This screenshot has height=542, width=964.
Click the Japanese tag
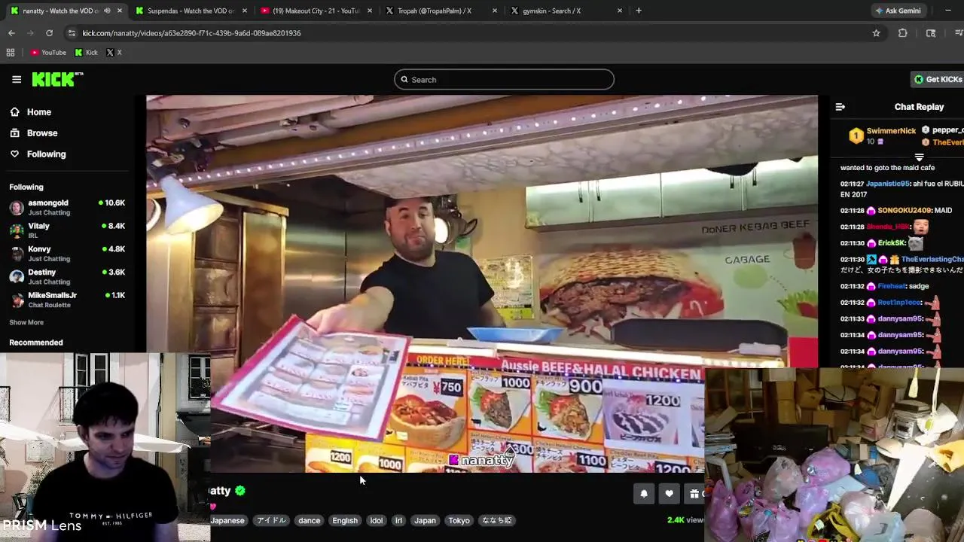pyautogui.click(x=227, y=520)
